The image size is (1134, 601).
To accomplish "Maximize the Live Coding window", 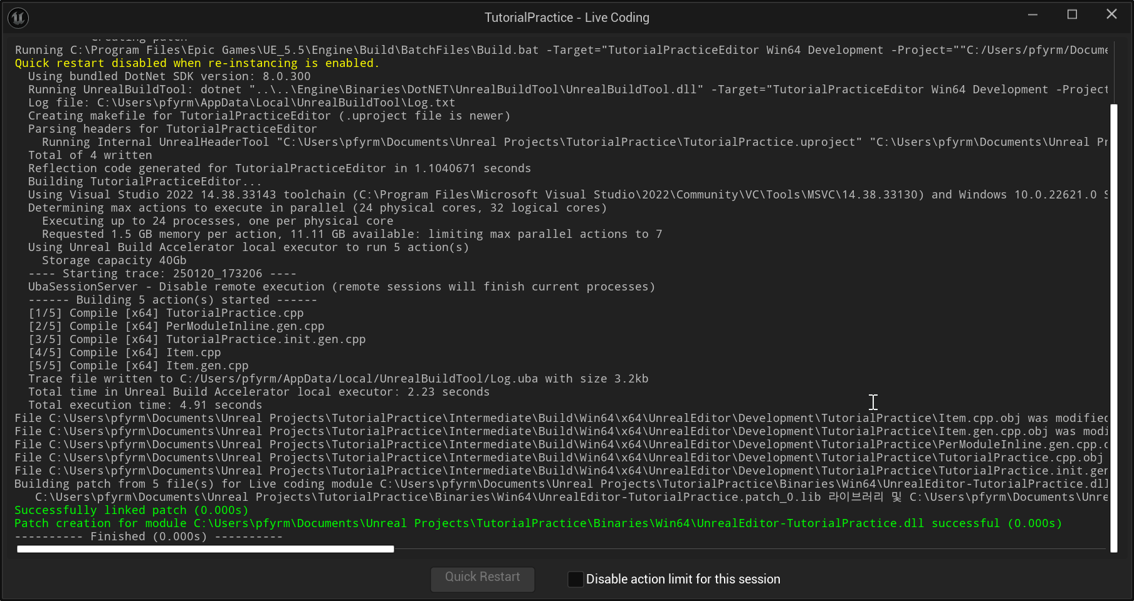I will click(1072, 14).
